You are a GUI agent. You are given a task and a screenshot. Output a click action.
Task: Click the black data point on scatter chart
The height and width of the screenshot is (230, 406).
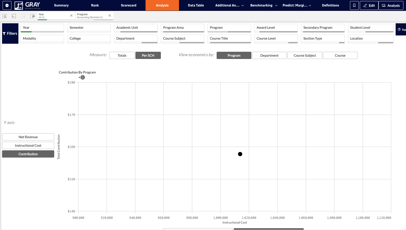240,154
